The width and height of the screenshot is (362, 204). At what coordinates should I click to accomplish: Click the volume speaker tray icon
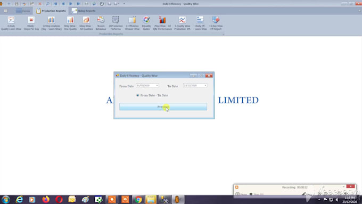coord(337,200)
